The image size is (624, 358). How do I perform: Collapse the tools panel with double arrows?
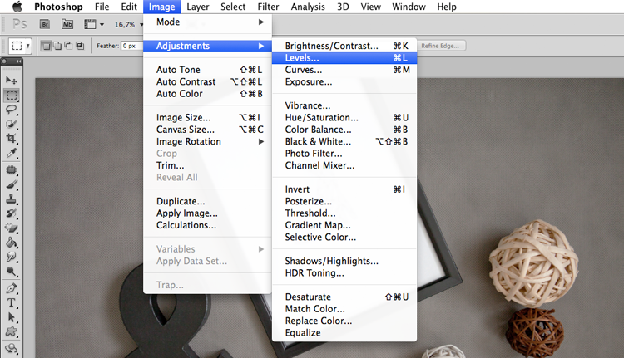[x=18, y=61]
